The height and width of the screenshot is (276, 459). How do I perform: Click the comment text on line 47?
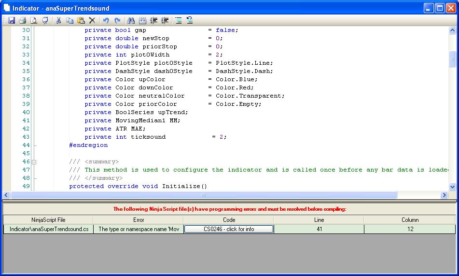[266, 170]
